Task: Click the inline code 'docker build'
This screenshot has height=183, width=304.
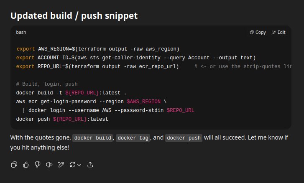Action: pyautogui.click(x=93, y=138)
